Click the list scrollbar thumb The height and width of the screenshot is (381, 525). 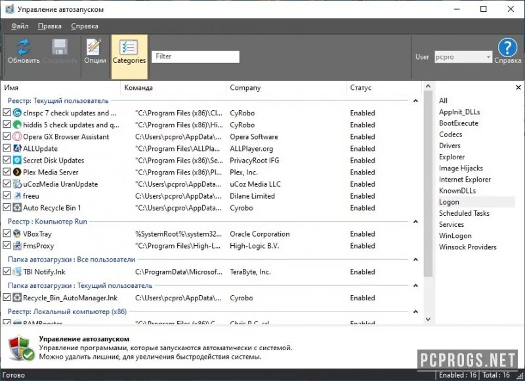tap(428, 184)
